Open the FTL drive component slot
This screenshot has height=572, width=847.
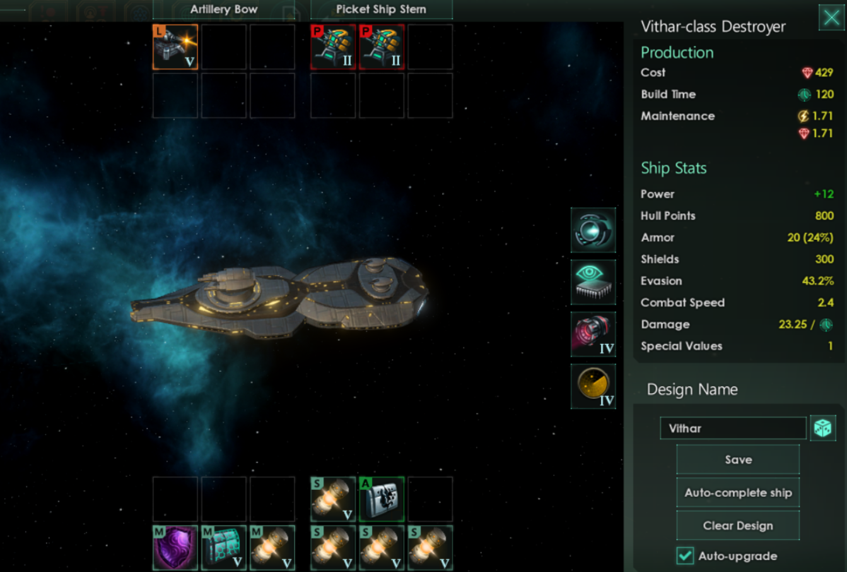(x=593, y=230)
